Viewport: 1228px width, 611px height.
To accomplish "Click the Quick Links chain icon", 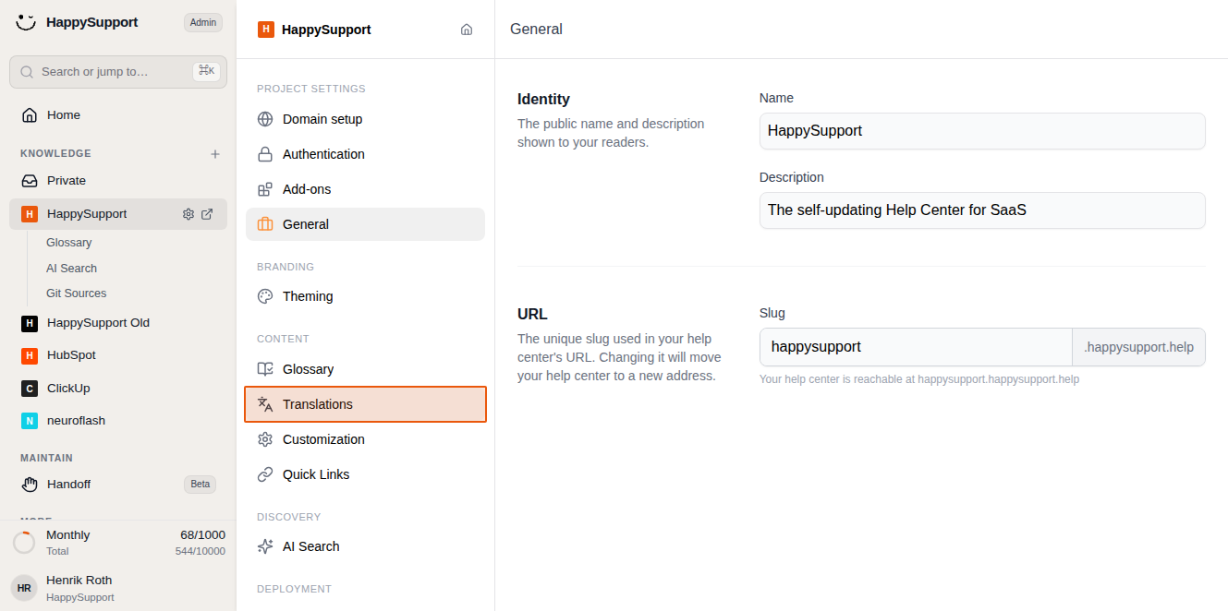I will 265,474.
